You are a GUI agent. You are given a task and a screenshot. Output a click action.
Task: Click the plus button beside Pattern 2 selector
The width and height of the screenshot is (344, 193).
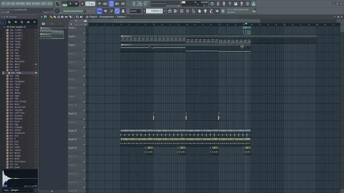click(164, 11)
